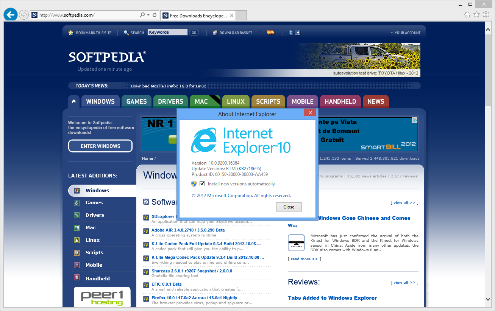Open the Firefox 16.0 for Linux news headline
Viewport: 495px width, 311px height.
tap(169, 86)
